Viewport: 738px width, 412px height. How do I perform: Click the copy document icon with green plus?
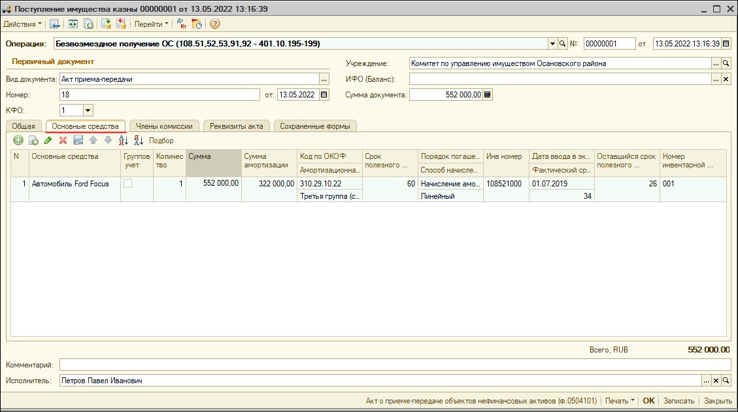[88, 24]
